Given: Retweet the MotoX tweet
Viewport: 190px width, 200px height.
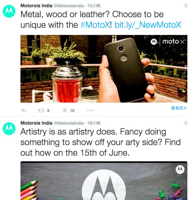Looking at the screenshot, I should pos(41,110).
